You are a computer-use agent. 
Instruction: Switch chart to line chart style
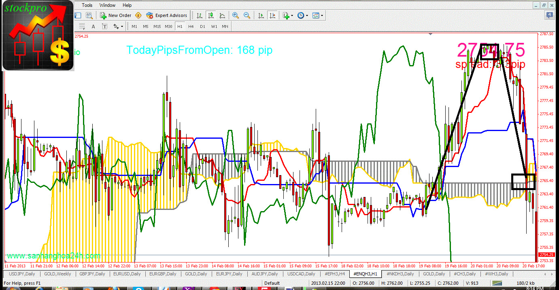222,15
